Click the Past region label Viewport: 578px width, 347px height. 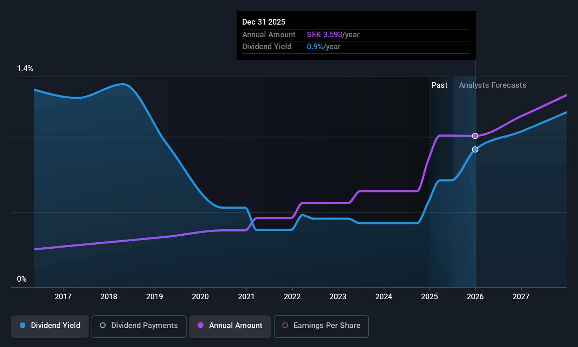pos(439,85)
